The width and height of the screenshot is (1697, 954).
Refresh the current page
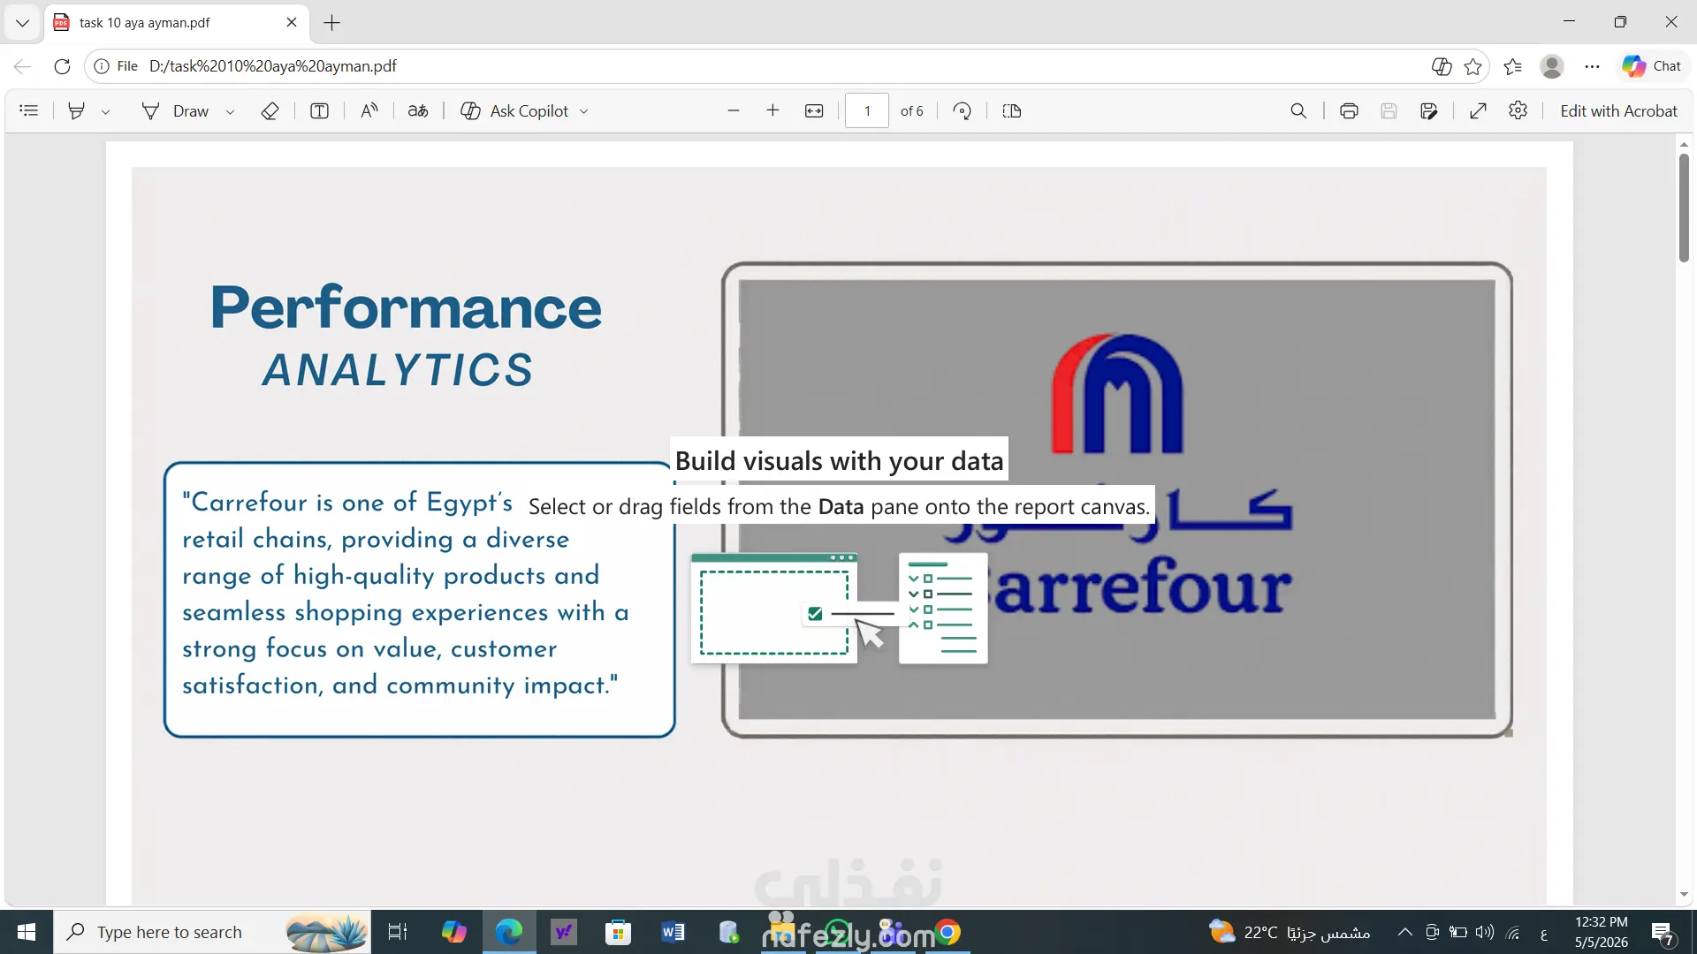pos(62,66)
